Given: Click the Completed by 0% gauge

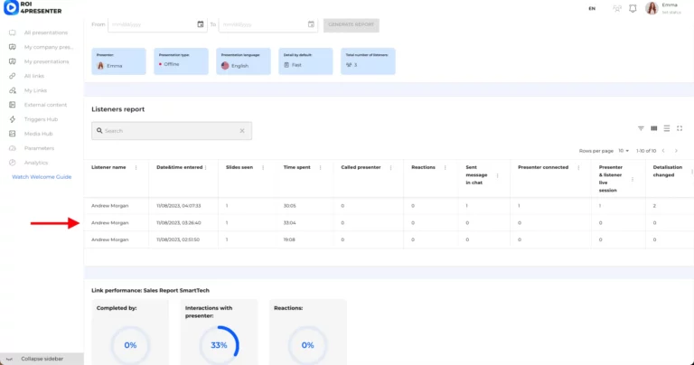Looking at the screenshot, I should tap(130, 345).
